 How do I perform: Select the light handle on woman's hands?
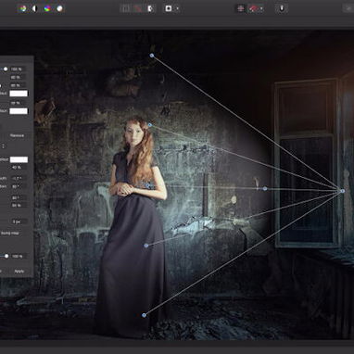tap(147, 185)
